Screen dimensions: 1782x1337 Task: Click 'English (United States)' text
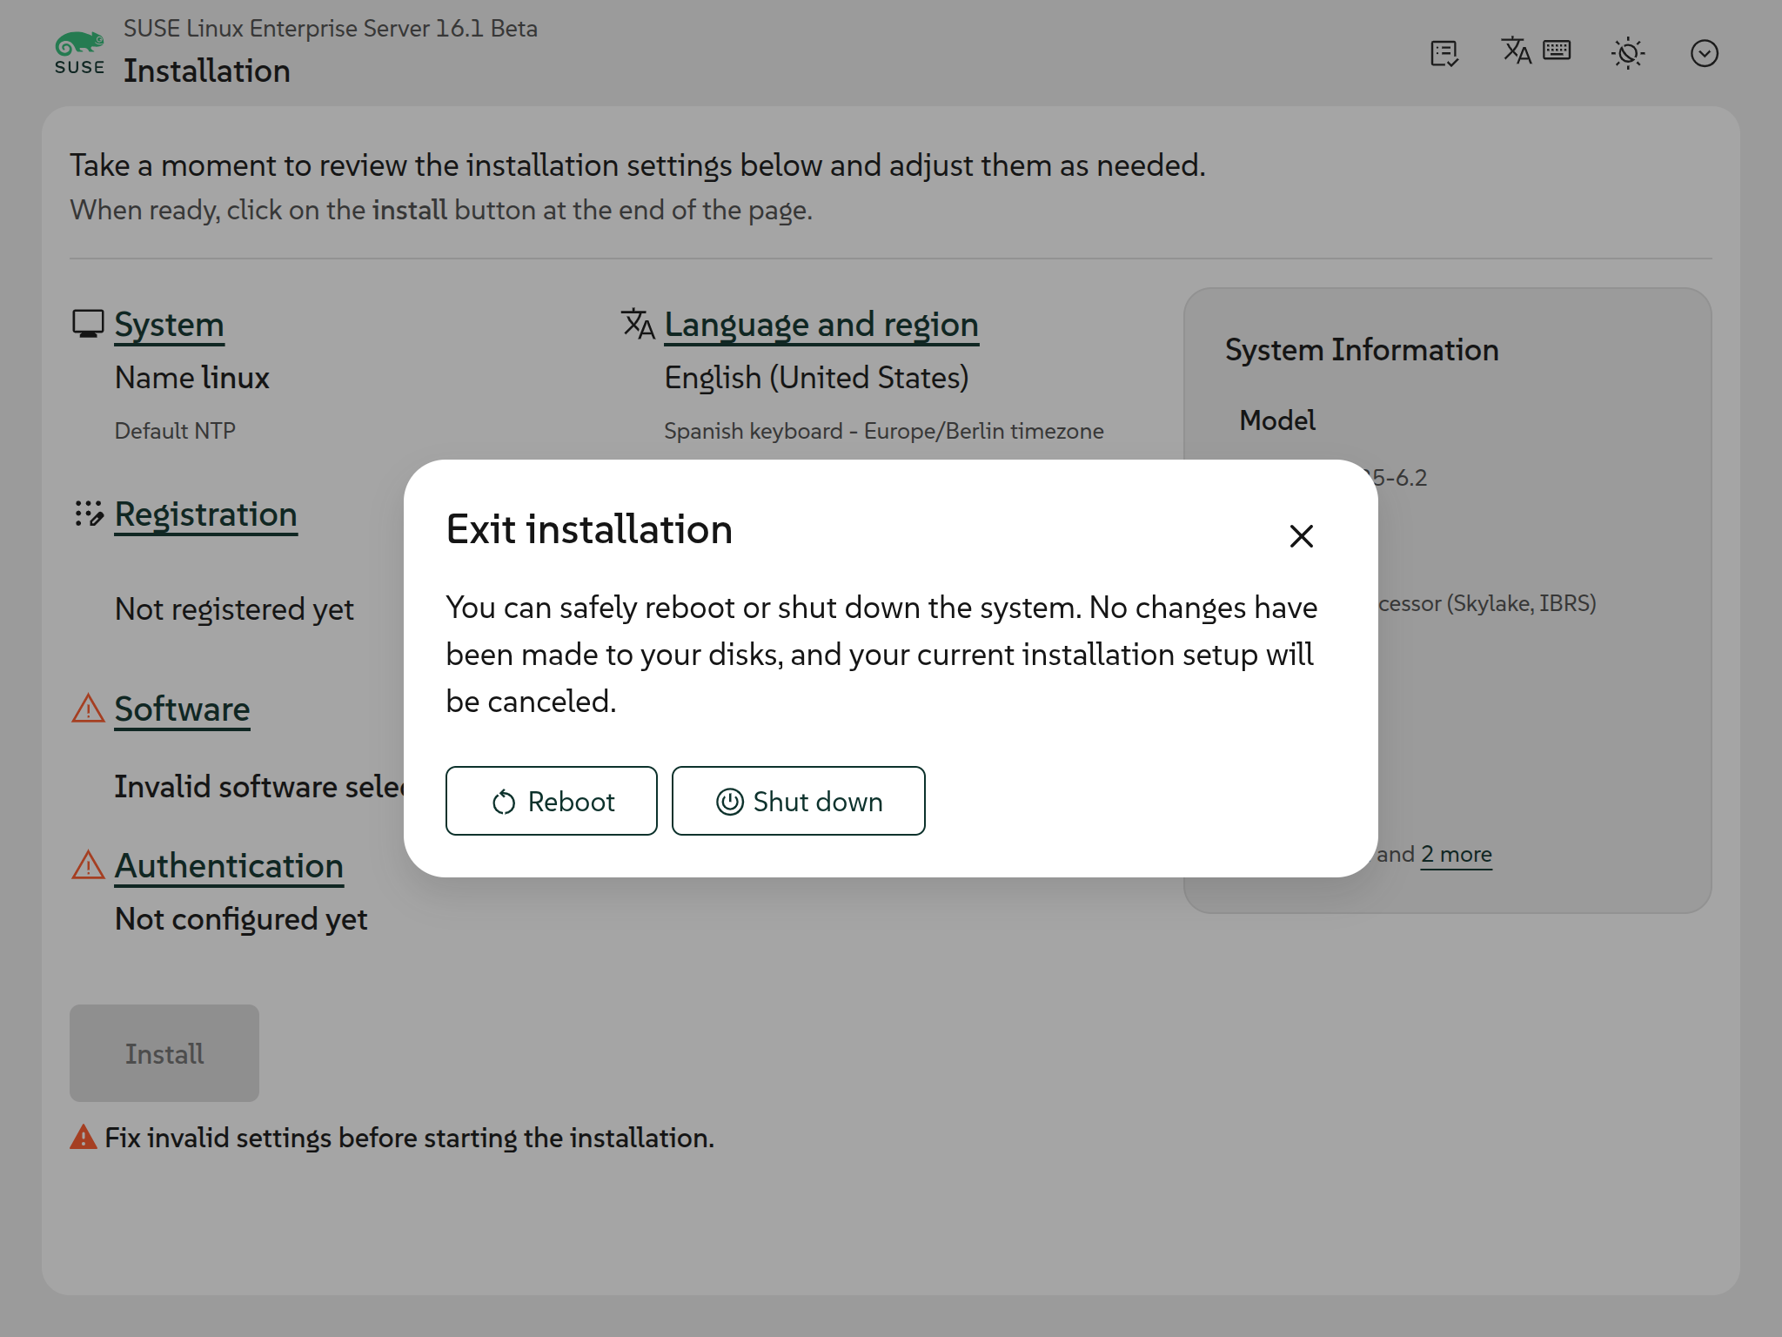coord(816,378)
